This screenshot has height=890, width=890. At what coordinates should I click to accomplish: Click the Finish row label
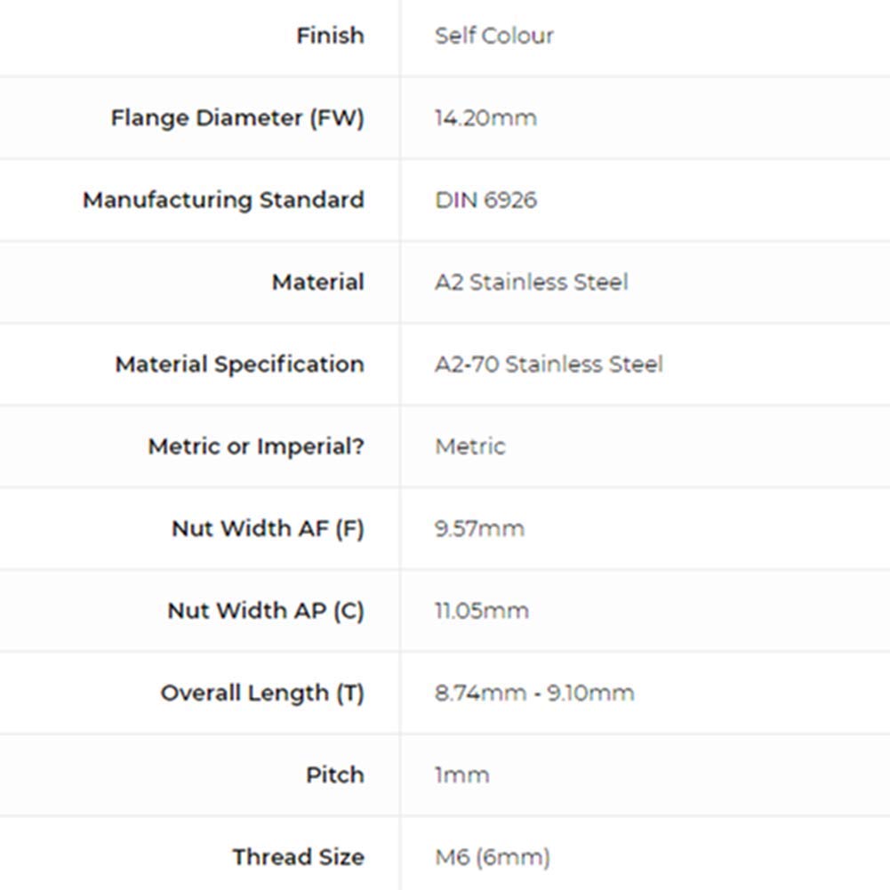[x=330, y=36]
